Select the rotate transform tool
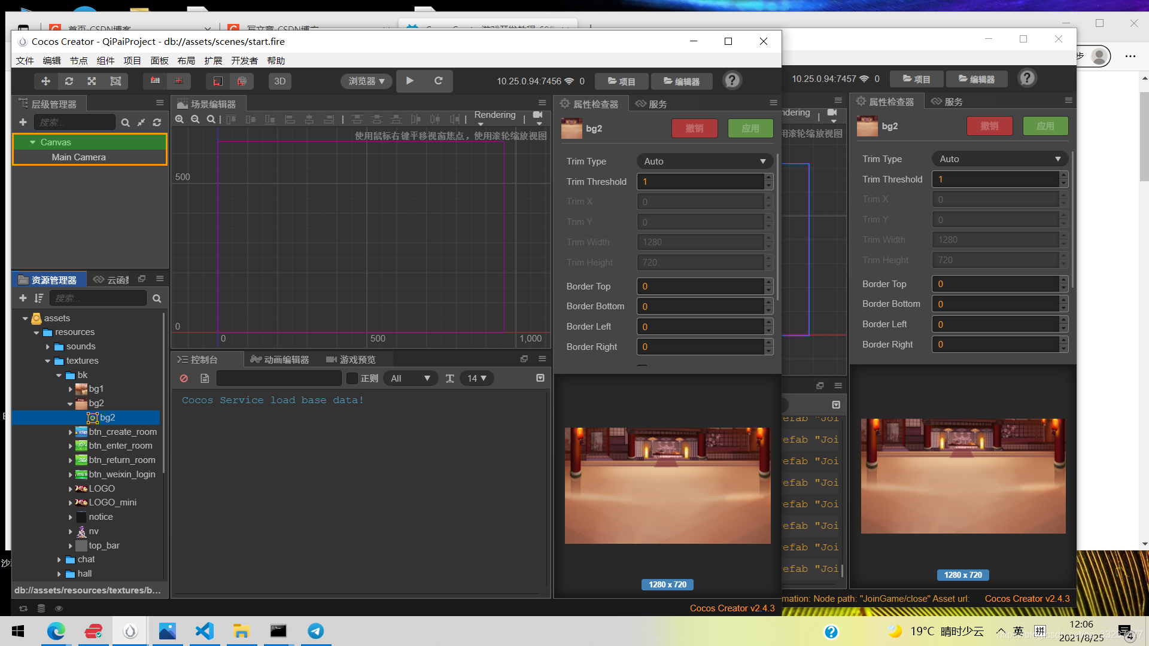This screenshot has height=646, width=1149. point(69,81)
